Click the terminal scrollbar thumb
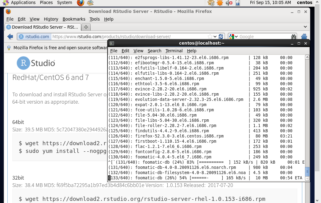The image size is (321, 203). click(307, 172)
